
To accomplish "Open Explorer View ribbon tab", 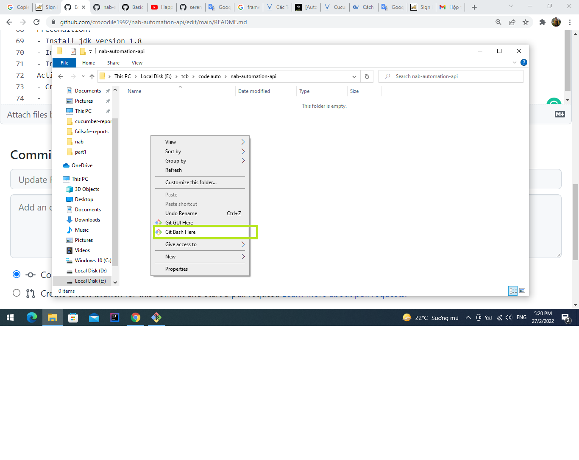I will coord(137,63).
